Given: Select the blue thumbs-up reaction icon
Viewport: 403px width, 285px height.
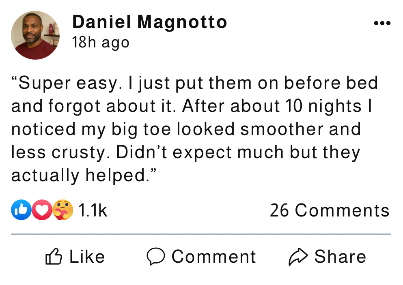Looking at the screenshot, I should tap(21, 210).
